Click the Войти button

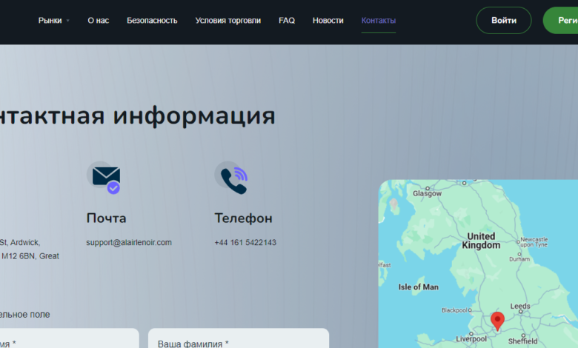click(504, 20)
